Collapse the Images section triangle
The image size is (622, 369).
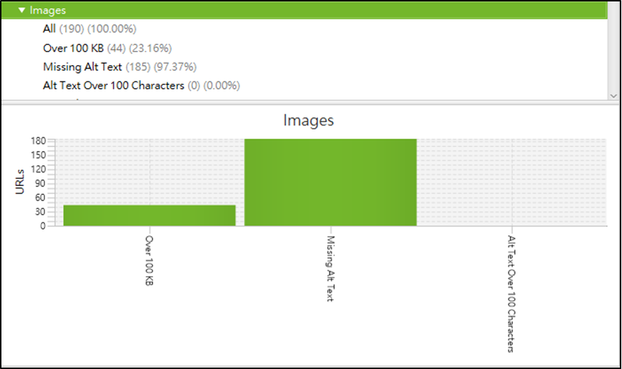(x=22, y=10)
